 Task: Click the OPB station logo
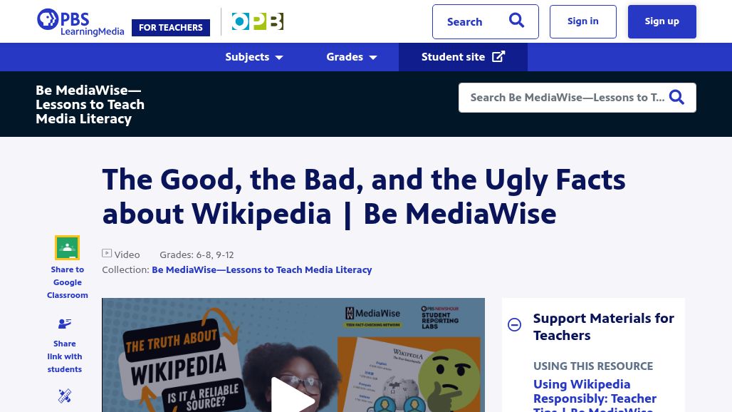(x=257, y=21)
